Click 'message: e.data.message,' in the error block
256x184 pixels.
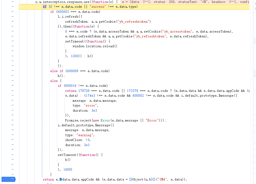pyautogui.click(x=95, y=101)
